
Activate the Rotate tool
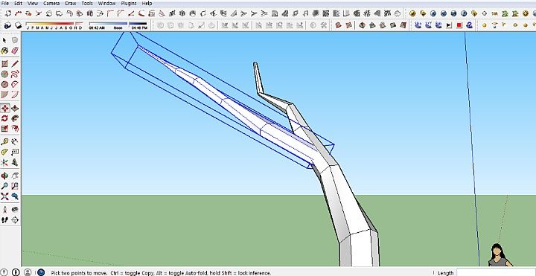click(4, 118)
